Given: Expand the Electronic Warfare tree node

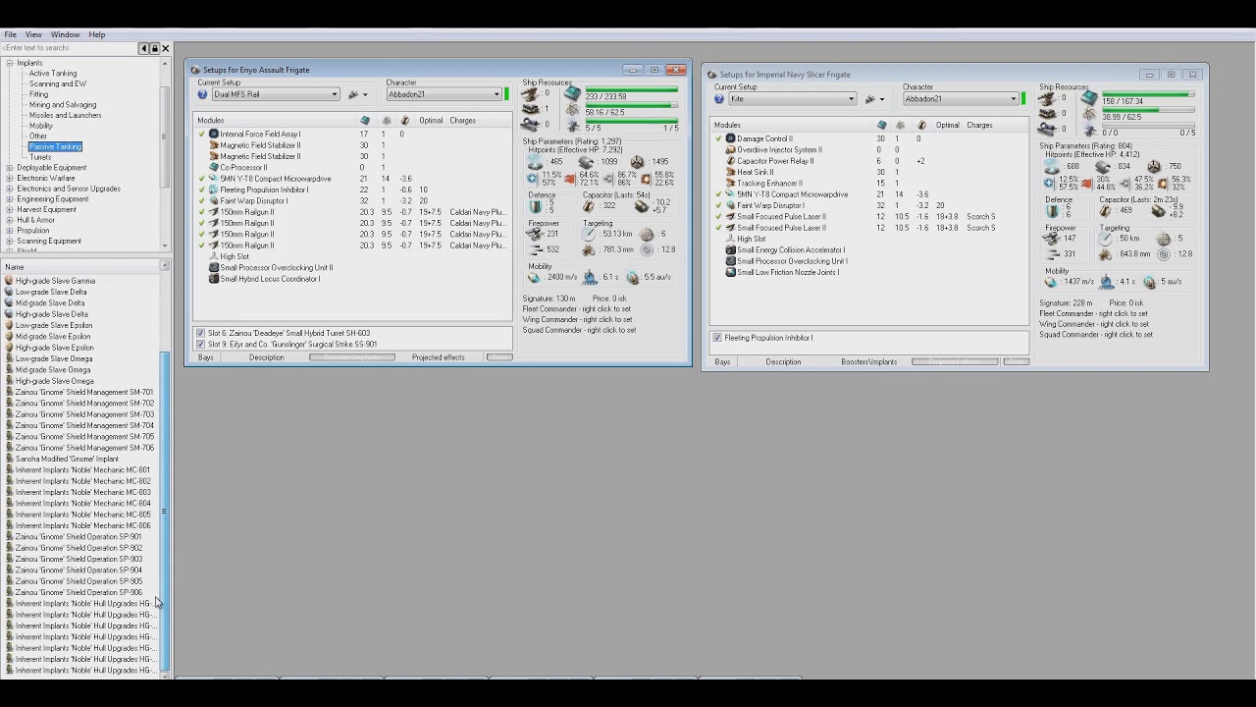Looking at the screenshot, I should pyautogui.click(x=10, y=178).
